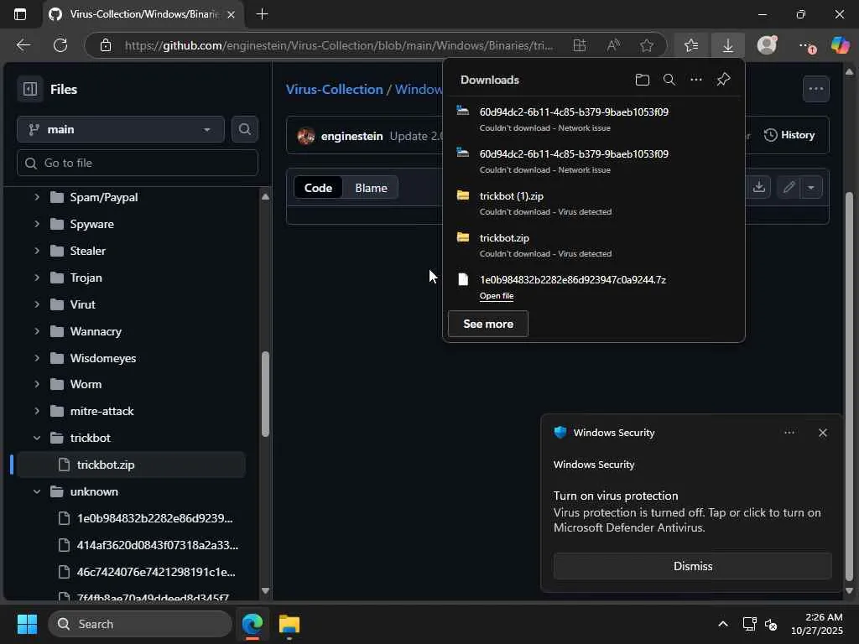Open the main branch dropdown
859x644 pixels.
click(121, 129)
